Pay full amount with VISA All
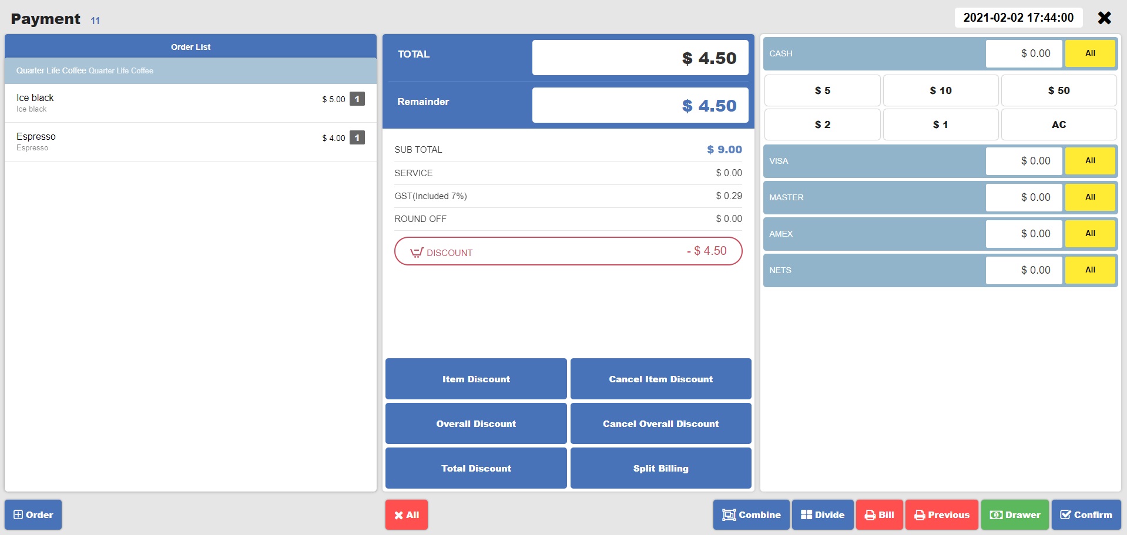 [x=1089, y=160]
